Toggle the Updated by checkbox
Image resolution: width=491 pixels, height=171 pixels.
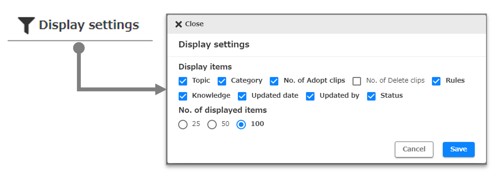click(x=310, y=96)
